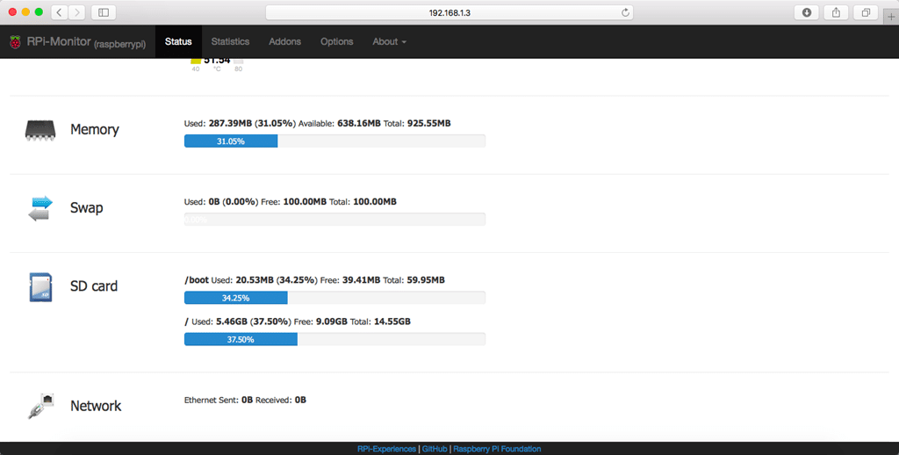The height and width of the screenshot is (455, 899).
Task: Click root total value 14.55GB
Action: [x=392, y=321]
